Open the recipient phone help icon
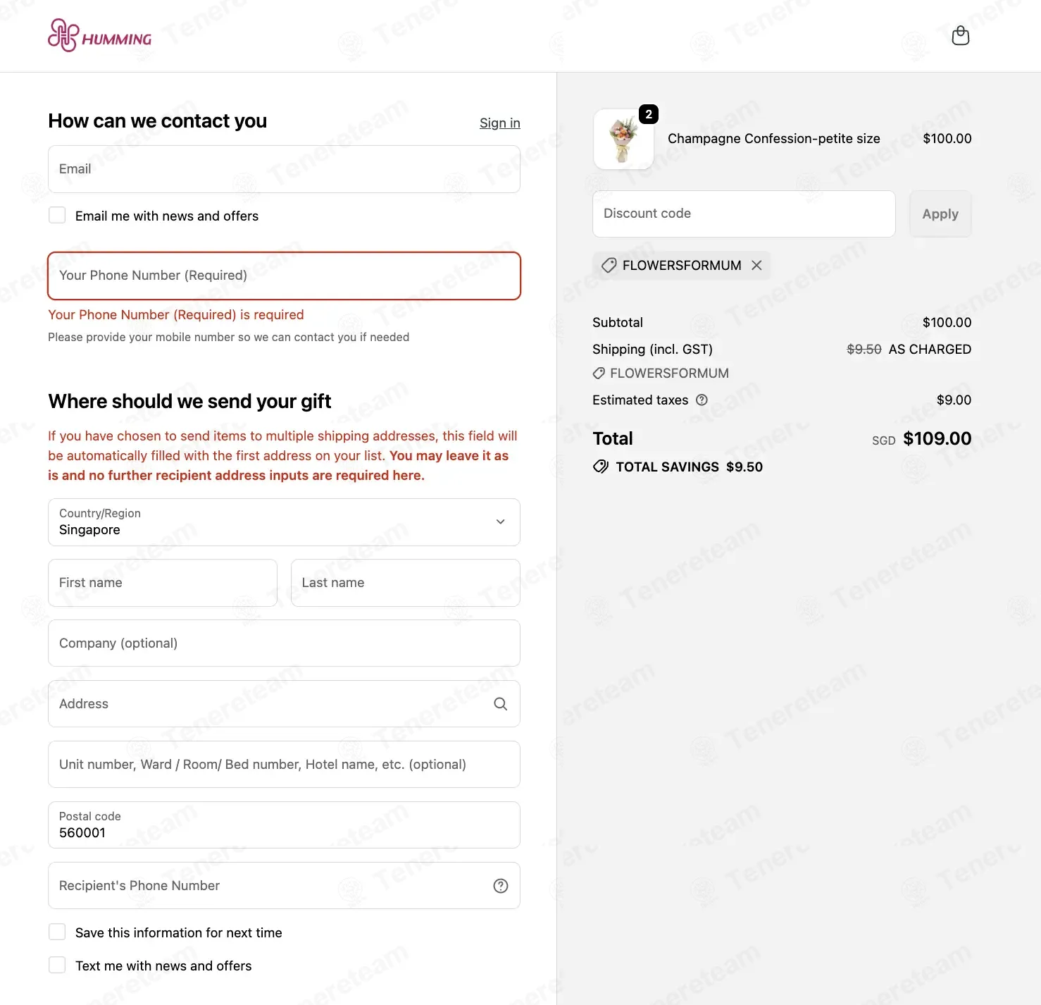The height and width of the screenshot is (1005, 1041). pos(500,886)
